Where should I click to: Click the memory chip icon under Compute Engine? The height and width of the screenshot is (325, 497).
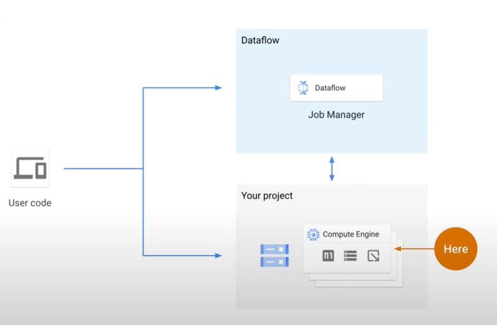pyautogui.click(x=328, y=256)
